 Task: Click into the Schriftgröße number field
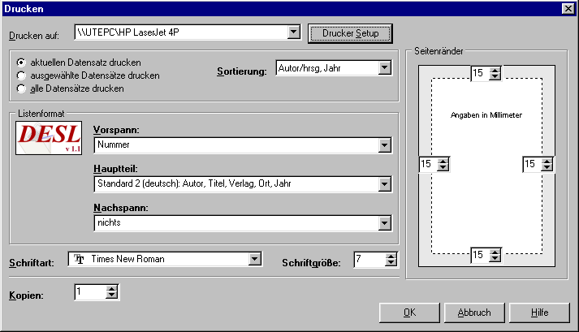(x=369, y=260)
